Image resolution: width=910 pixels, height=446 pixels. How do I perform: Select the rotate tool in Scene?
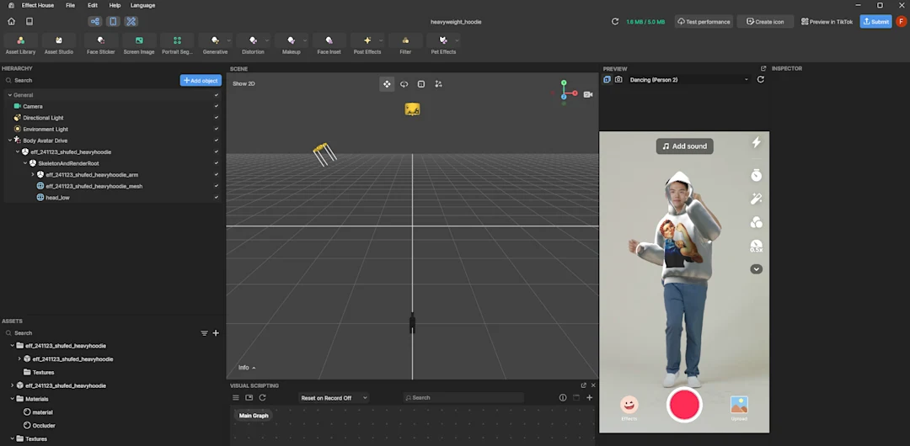(x=404, y=84)
